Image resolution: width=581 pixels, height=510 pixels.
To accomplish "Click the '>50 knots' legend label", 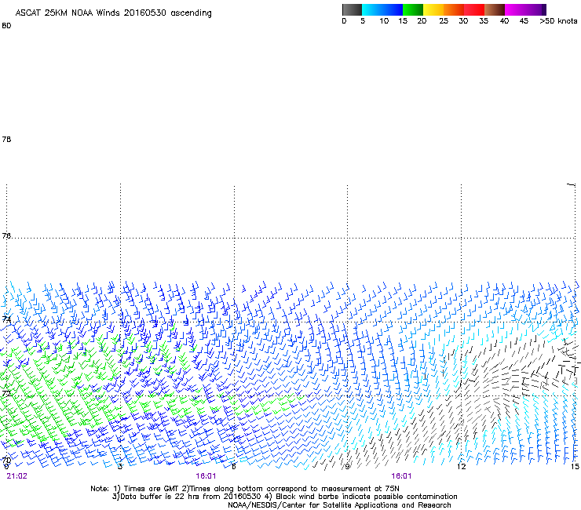I will pos(558,21).
